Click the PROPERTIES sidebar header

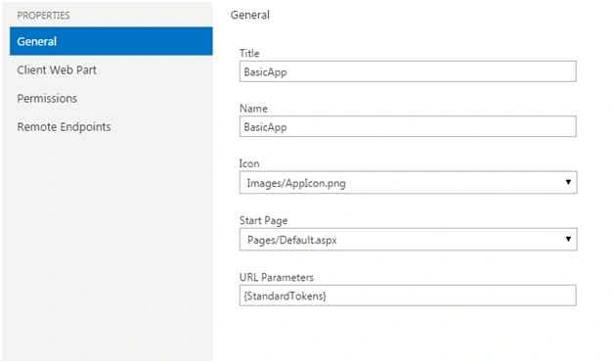click(43, 16)
